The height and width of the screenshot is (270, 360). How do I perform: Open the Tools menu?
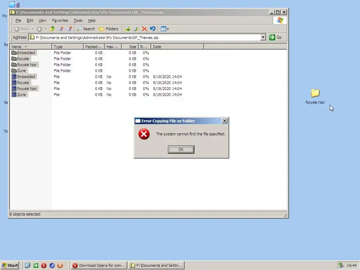78,20
